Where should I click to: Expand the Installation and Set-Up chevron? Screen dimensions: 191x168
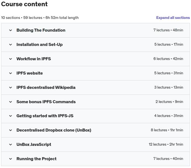[11, 45]
